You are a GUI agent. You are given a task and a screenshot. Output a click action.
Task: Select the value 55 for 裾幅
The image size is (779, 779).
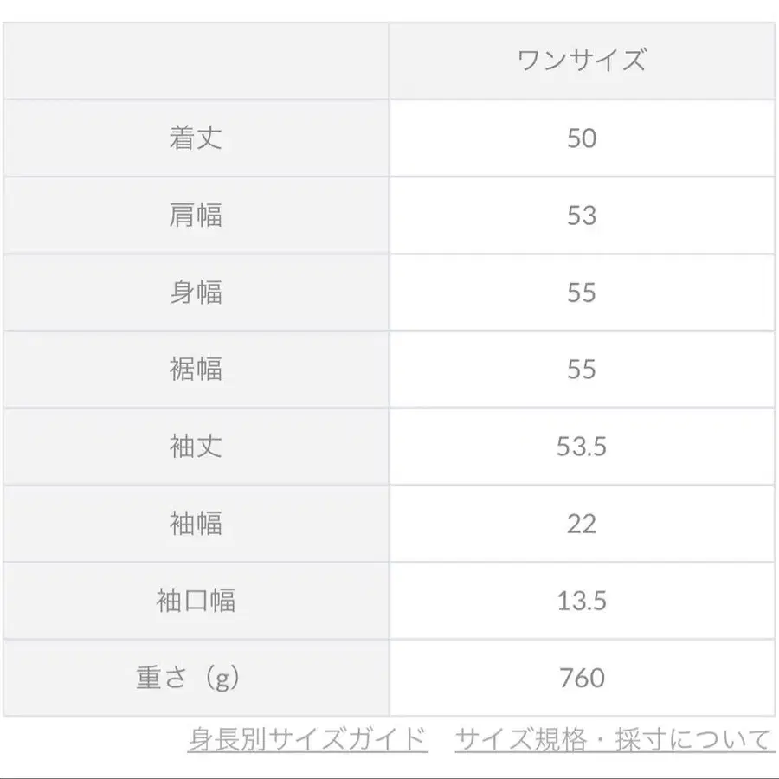point(584,369)
